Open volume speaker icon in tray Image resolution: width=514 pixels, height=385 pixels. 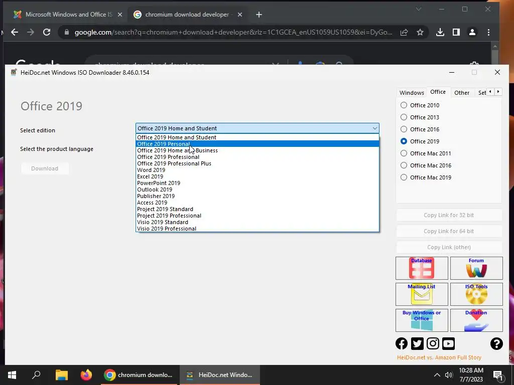point(449,375)
